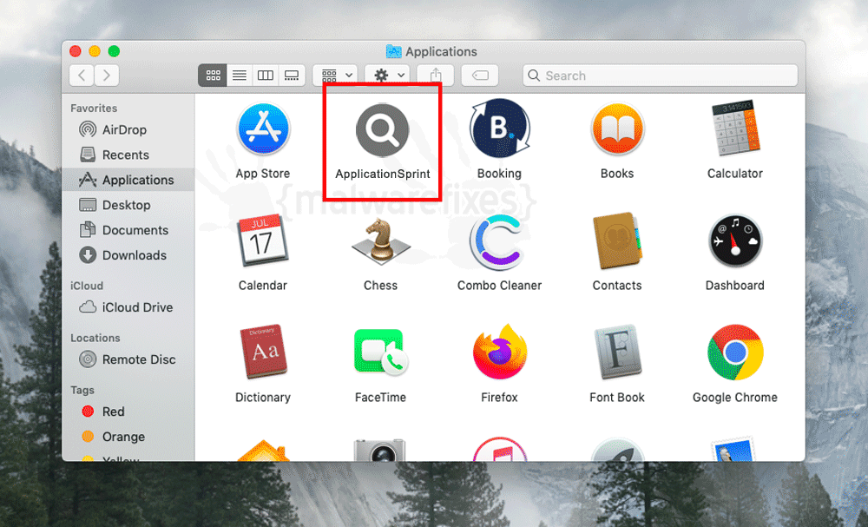Select the Calendar app icon
This screenshot has width=868, height=527.
pos(263,240)
